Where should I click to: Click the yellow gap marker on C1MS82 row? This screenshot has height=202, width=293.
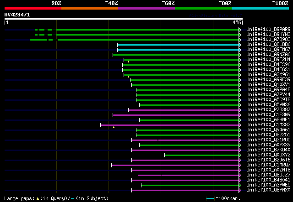pyautogui.click(x=114, y=127)
